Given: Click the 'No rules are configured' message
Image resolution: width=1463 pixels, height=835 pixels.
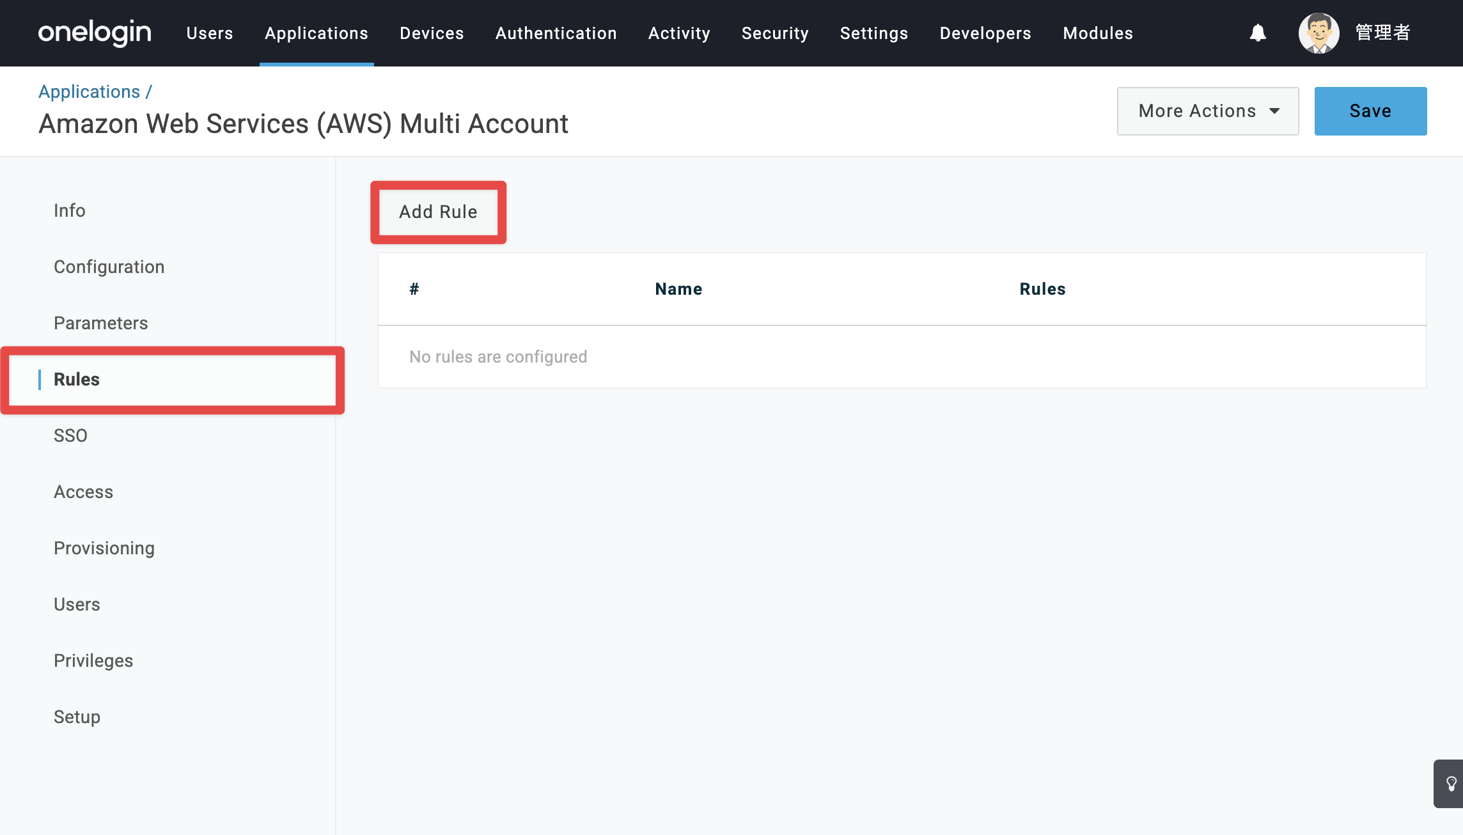Looking at the screenshot, I should click(x=498, y=357).
